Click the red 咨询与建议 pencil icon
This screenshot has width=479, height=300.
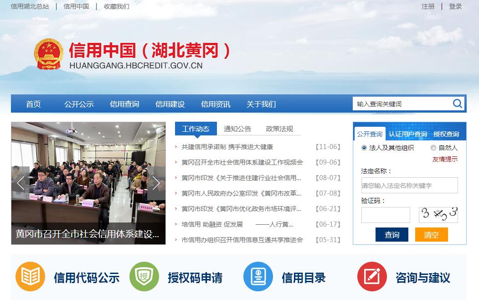(372, 276)
